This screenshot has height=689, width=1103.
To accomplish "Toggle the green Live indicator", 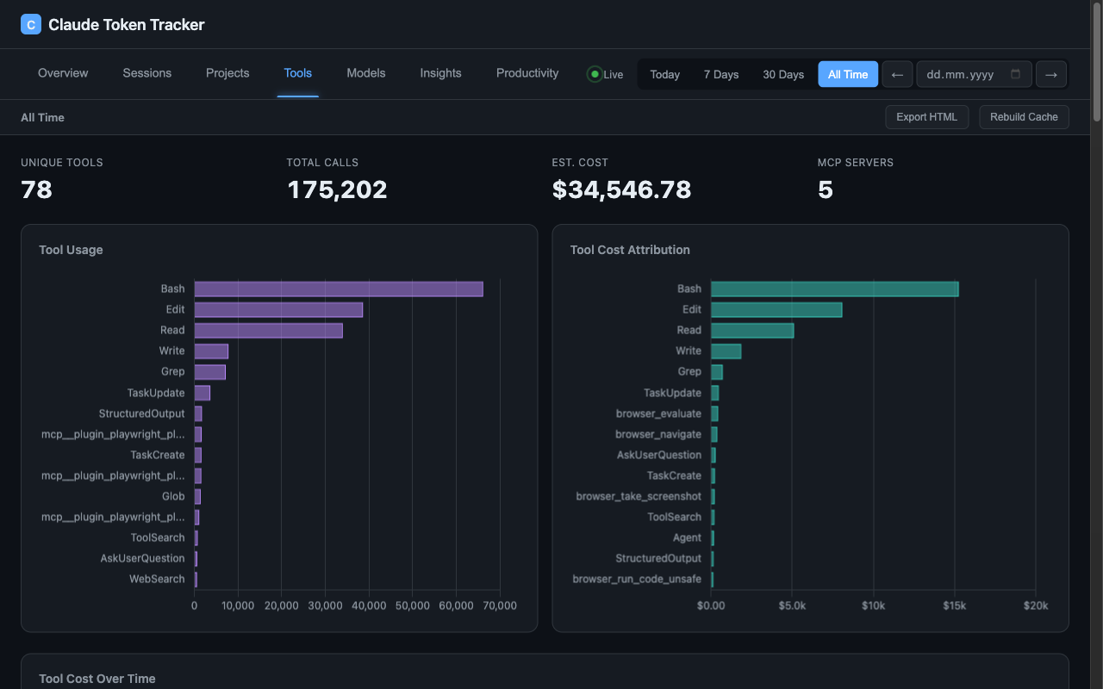I will coord(605,74).
